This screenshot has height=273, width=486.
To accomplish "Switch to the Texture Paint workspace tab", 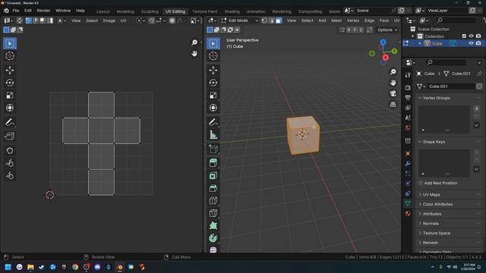I will click(204, 11).
